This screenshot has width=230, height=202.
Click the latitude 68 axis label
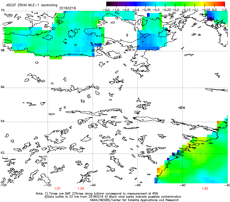[x=2, y=50]
